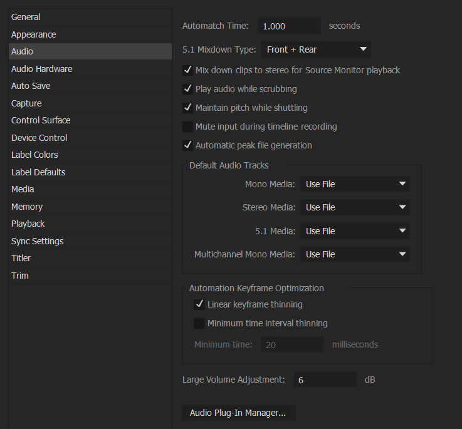Select Label Colors category
The width and height of the screenshot is (462, 429).
click(x=90, y=155)
